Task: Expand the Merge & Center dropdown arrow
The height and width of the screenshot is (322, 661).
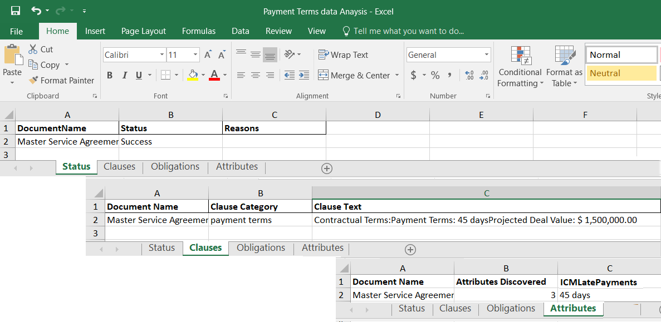Action: (x=397, y=75)
